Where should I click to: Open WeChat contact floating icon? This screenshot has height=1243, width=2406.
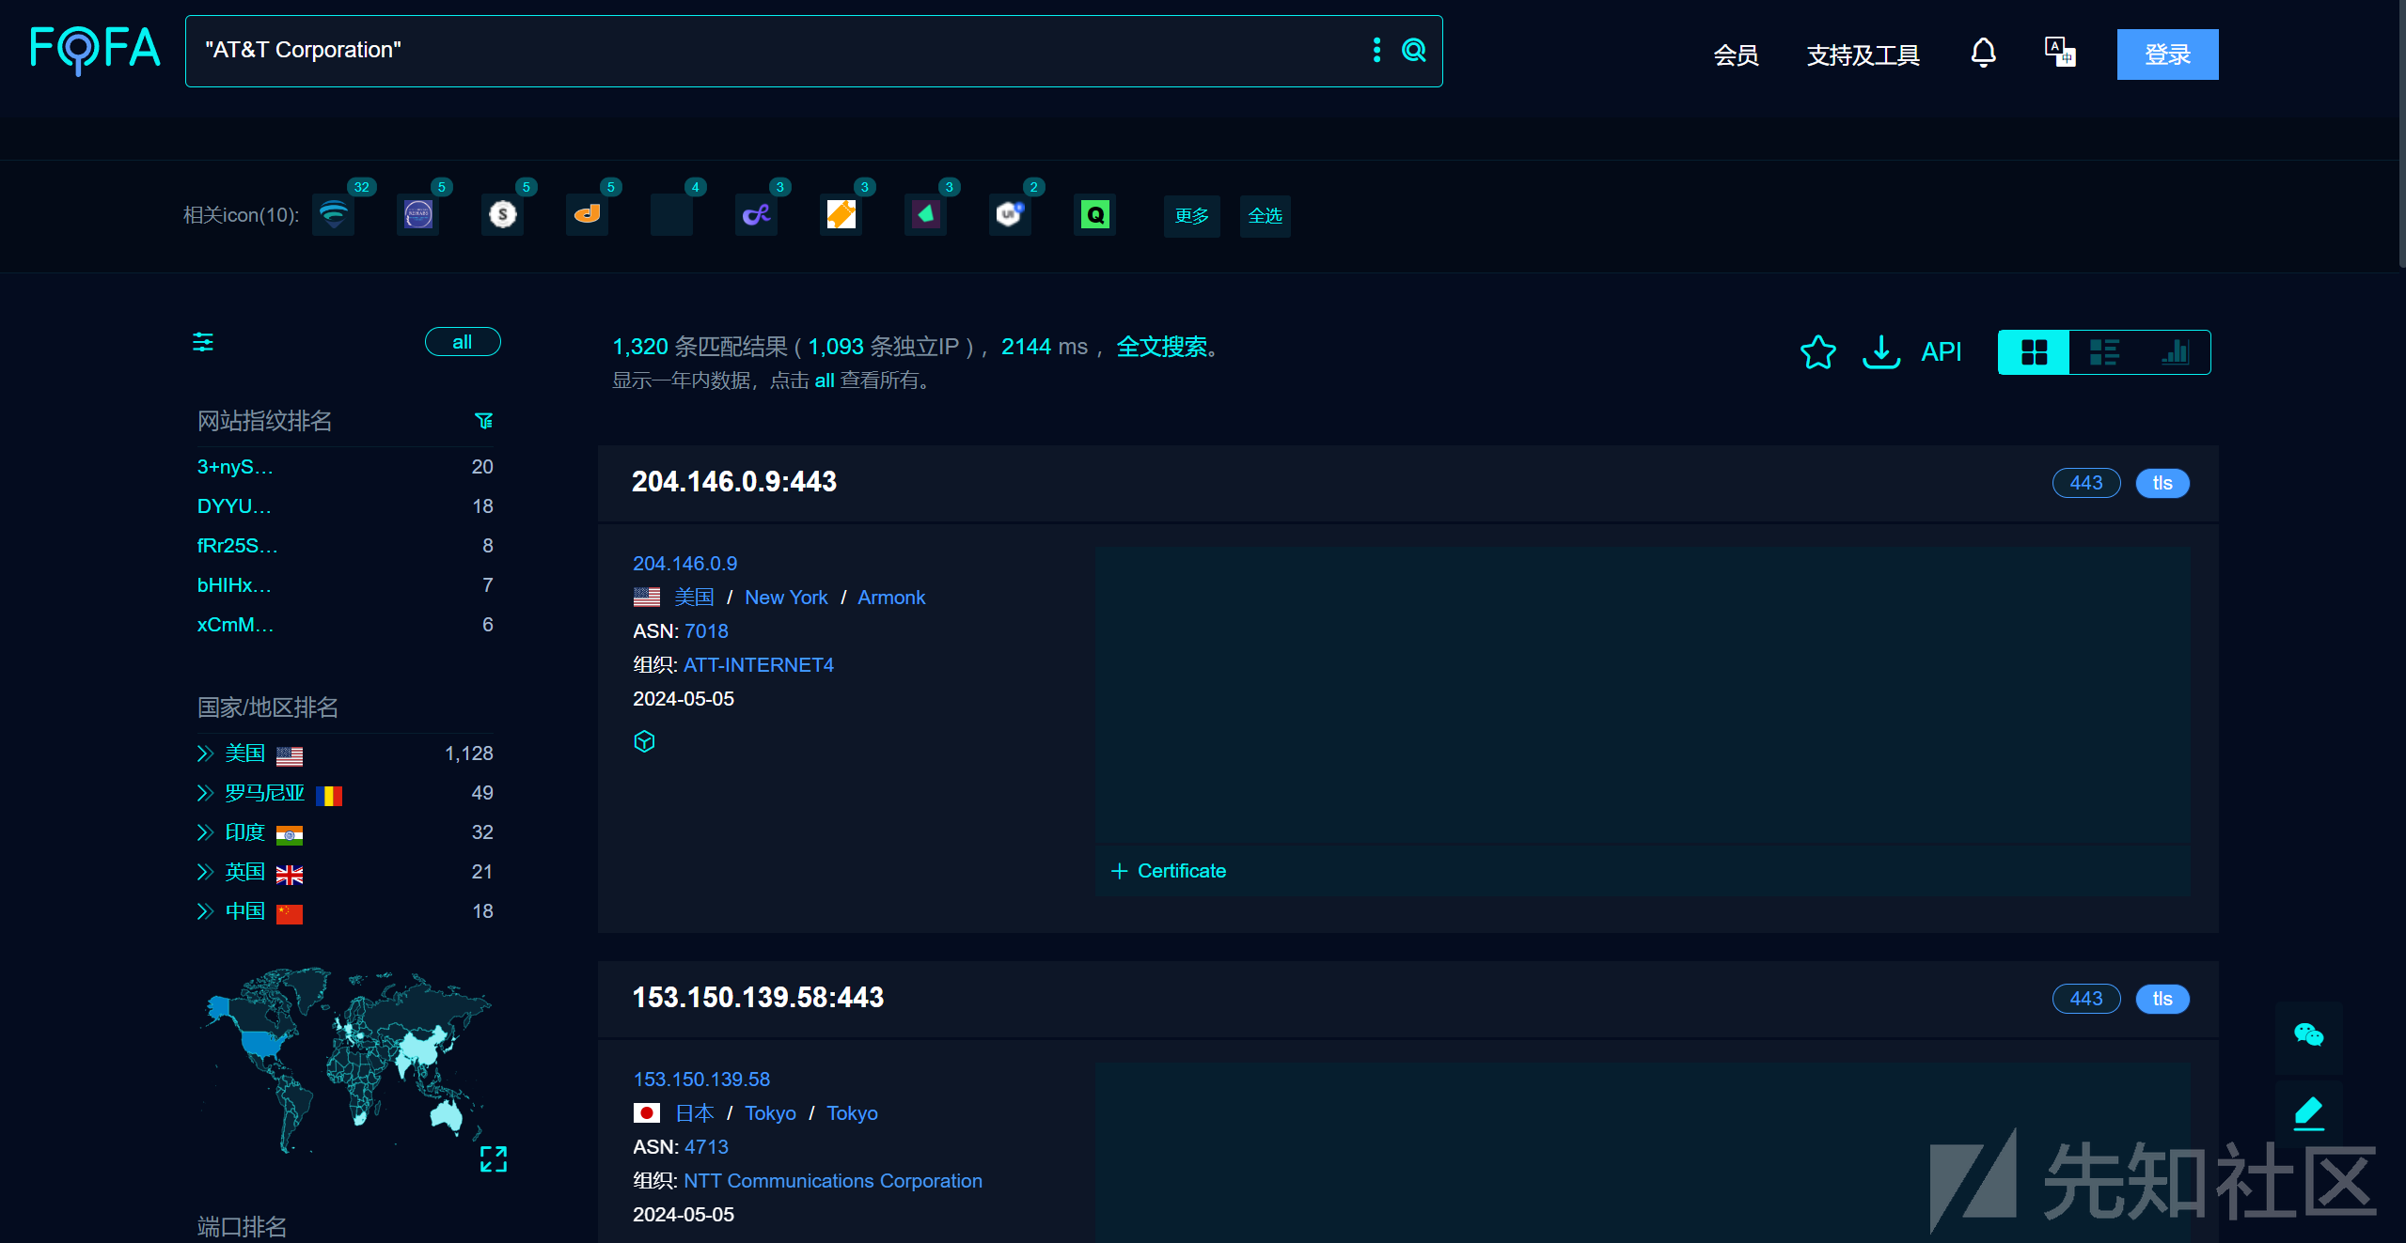coord(2308,1035)
